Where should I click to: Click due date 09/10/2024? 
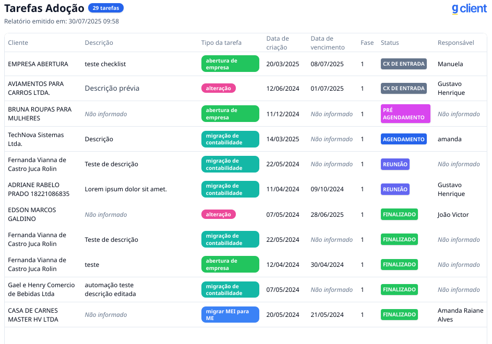327,189
